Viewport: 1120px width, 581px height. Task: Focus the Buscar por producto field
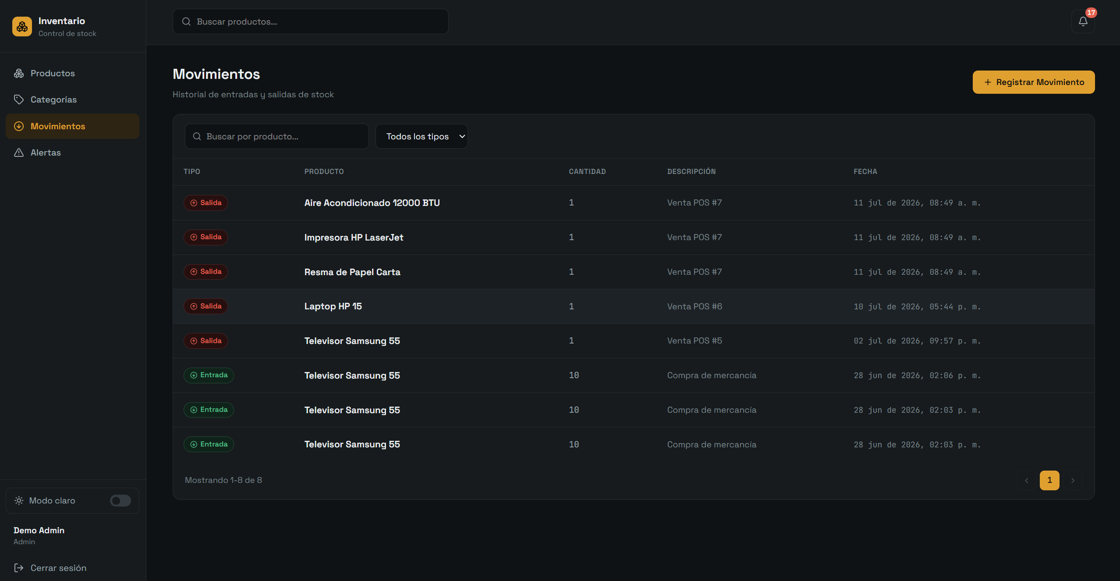click(x=277, y=136)
